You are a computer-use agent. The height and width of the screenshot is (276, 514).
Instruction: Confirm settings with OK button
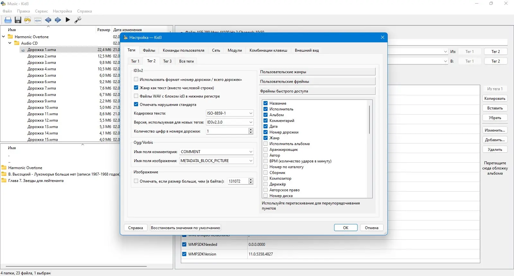(x=346, y=228)
